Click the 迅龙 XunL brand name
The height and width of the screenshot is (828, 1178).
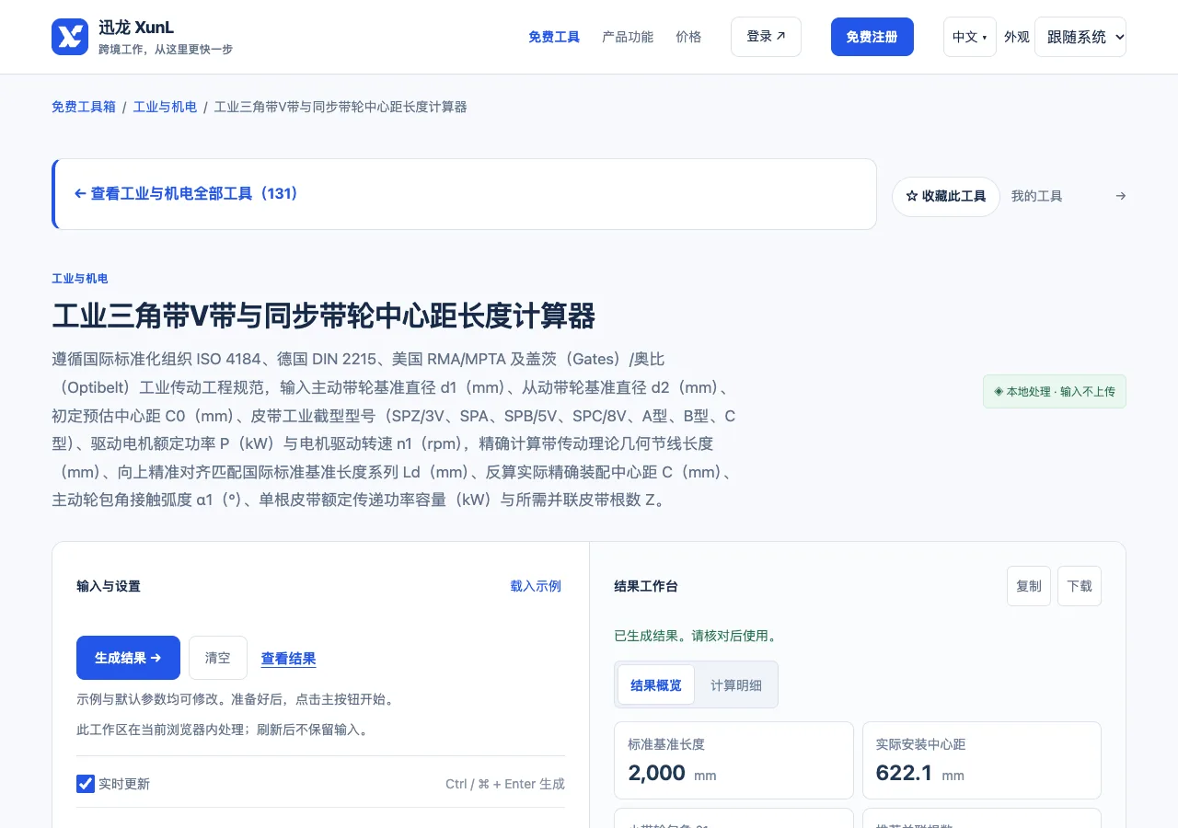pyautogui.click(x=136, y=28)
